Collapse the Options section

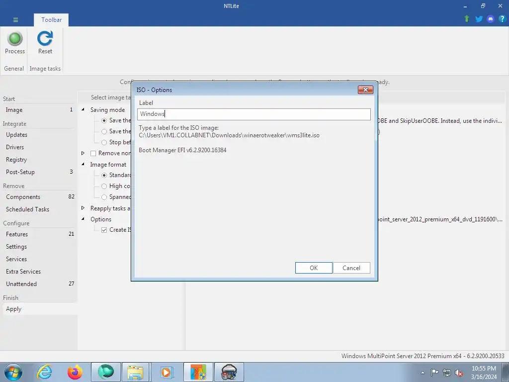tap(83, 219)
